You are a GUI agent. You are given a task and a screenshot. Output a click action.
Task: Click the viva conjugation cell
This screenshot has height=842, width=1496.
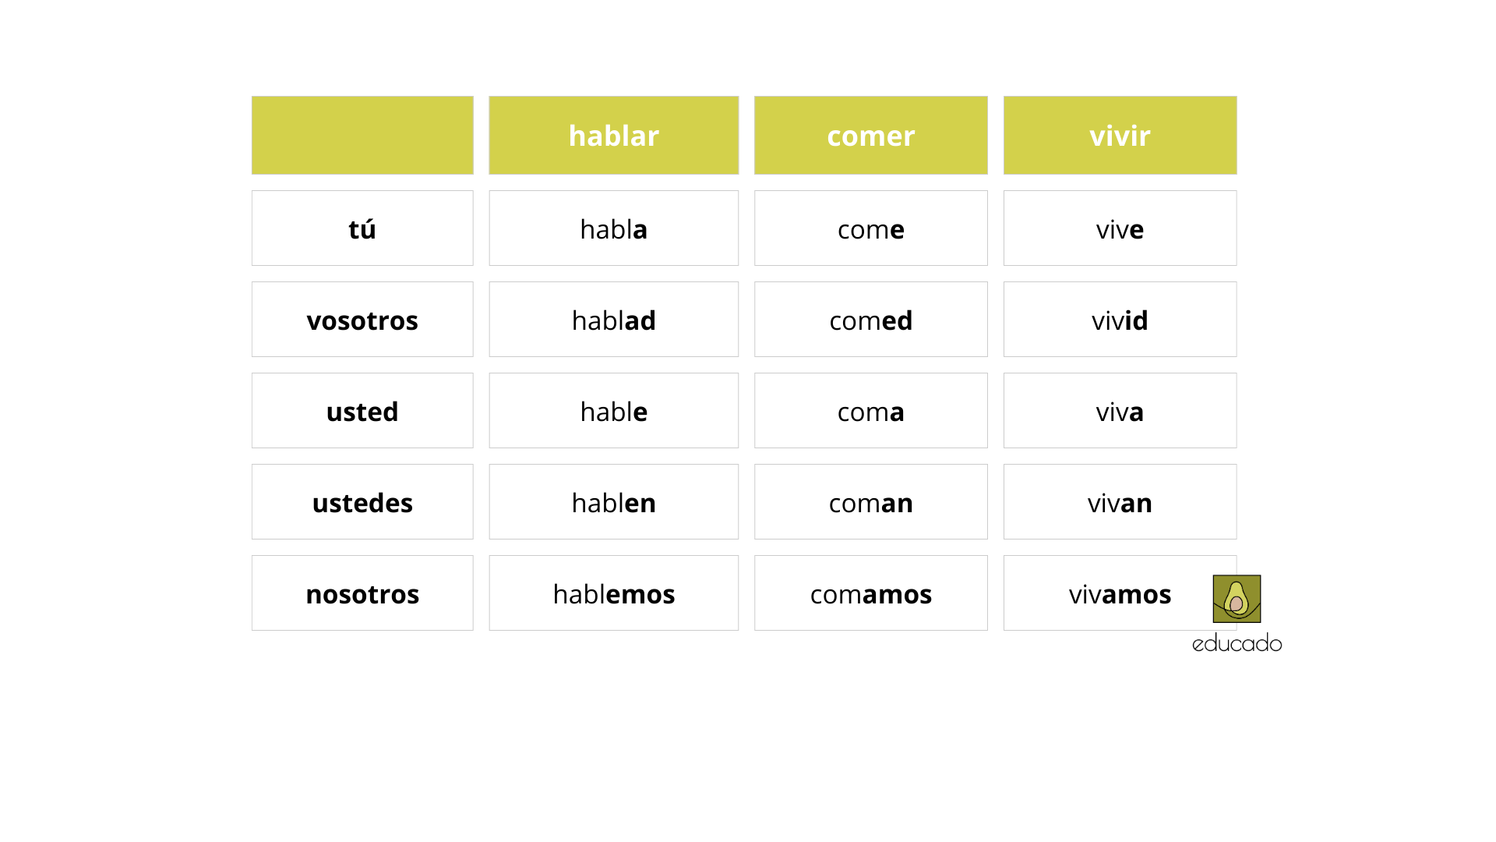[x=1120, y=411]
